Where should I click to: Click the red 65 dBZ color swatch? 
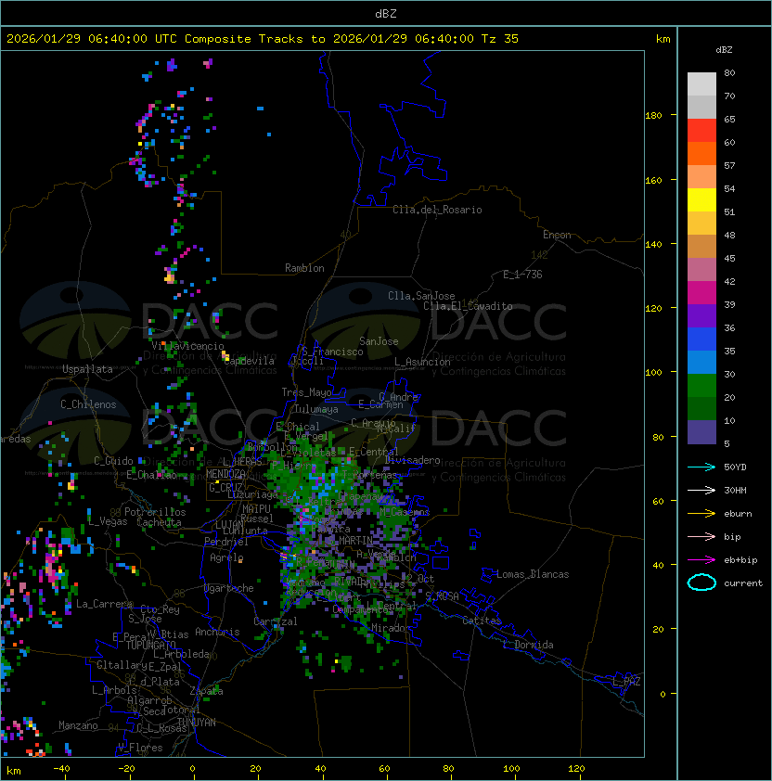701,130
